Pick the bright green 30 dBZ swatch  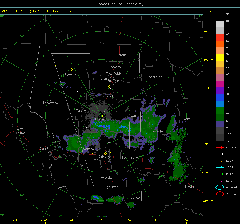pyautogui.click(x=220, y=111)
